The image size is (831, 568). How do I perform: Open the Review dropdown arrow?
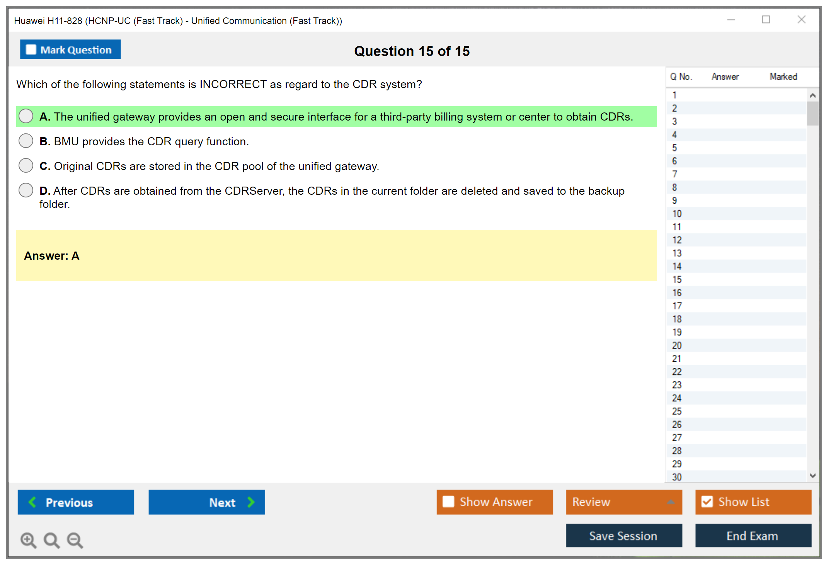click(x=671, y=502)
